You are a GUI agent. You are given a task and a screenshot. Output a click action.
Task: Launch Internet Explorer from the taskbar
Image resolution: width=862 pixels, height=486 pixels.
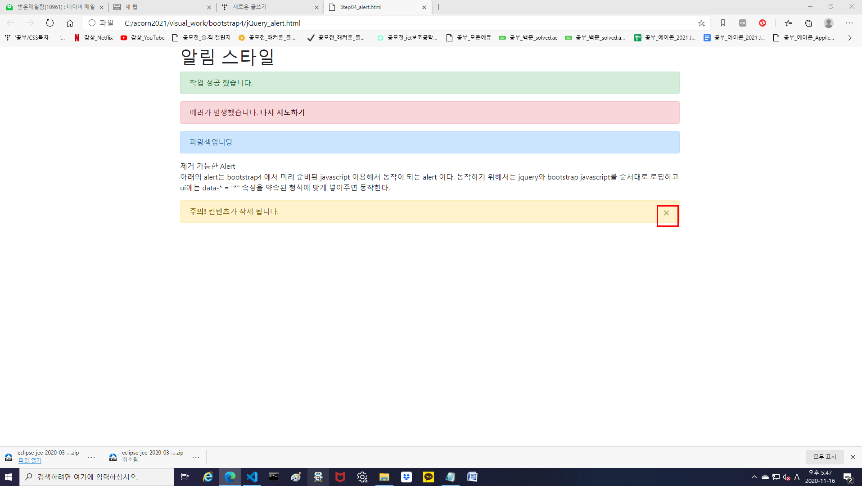208,477
